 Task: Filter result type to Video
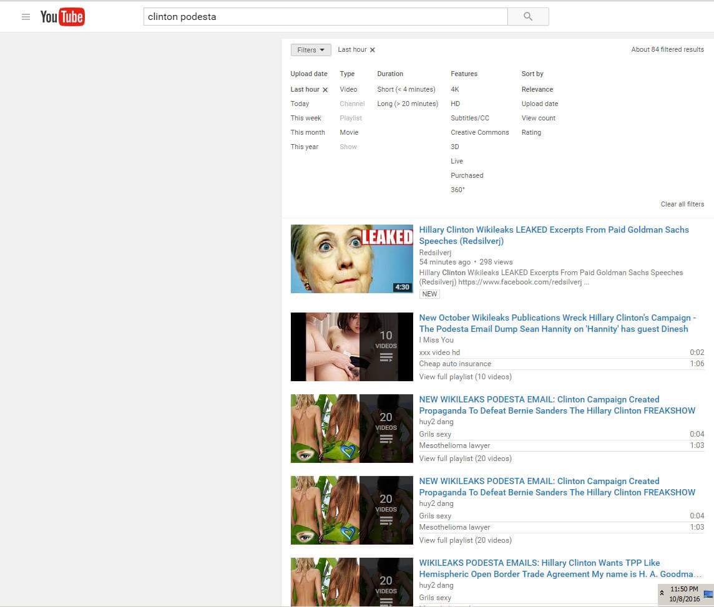tap(348, 89)
